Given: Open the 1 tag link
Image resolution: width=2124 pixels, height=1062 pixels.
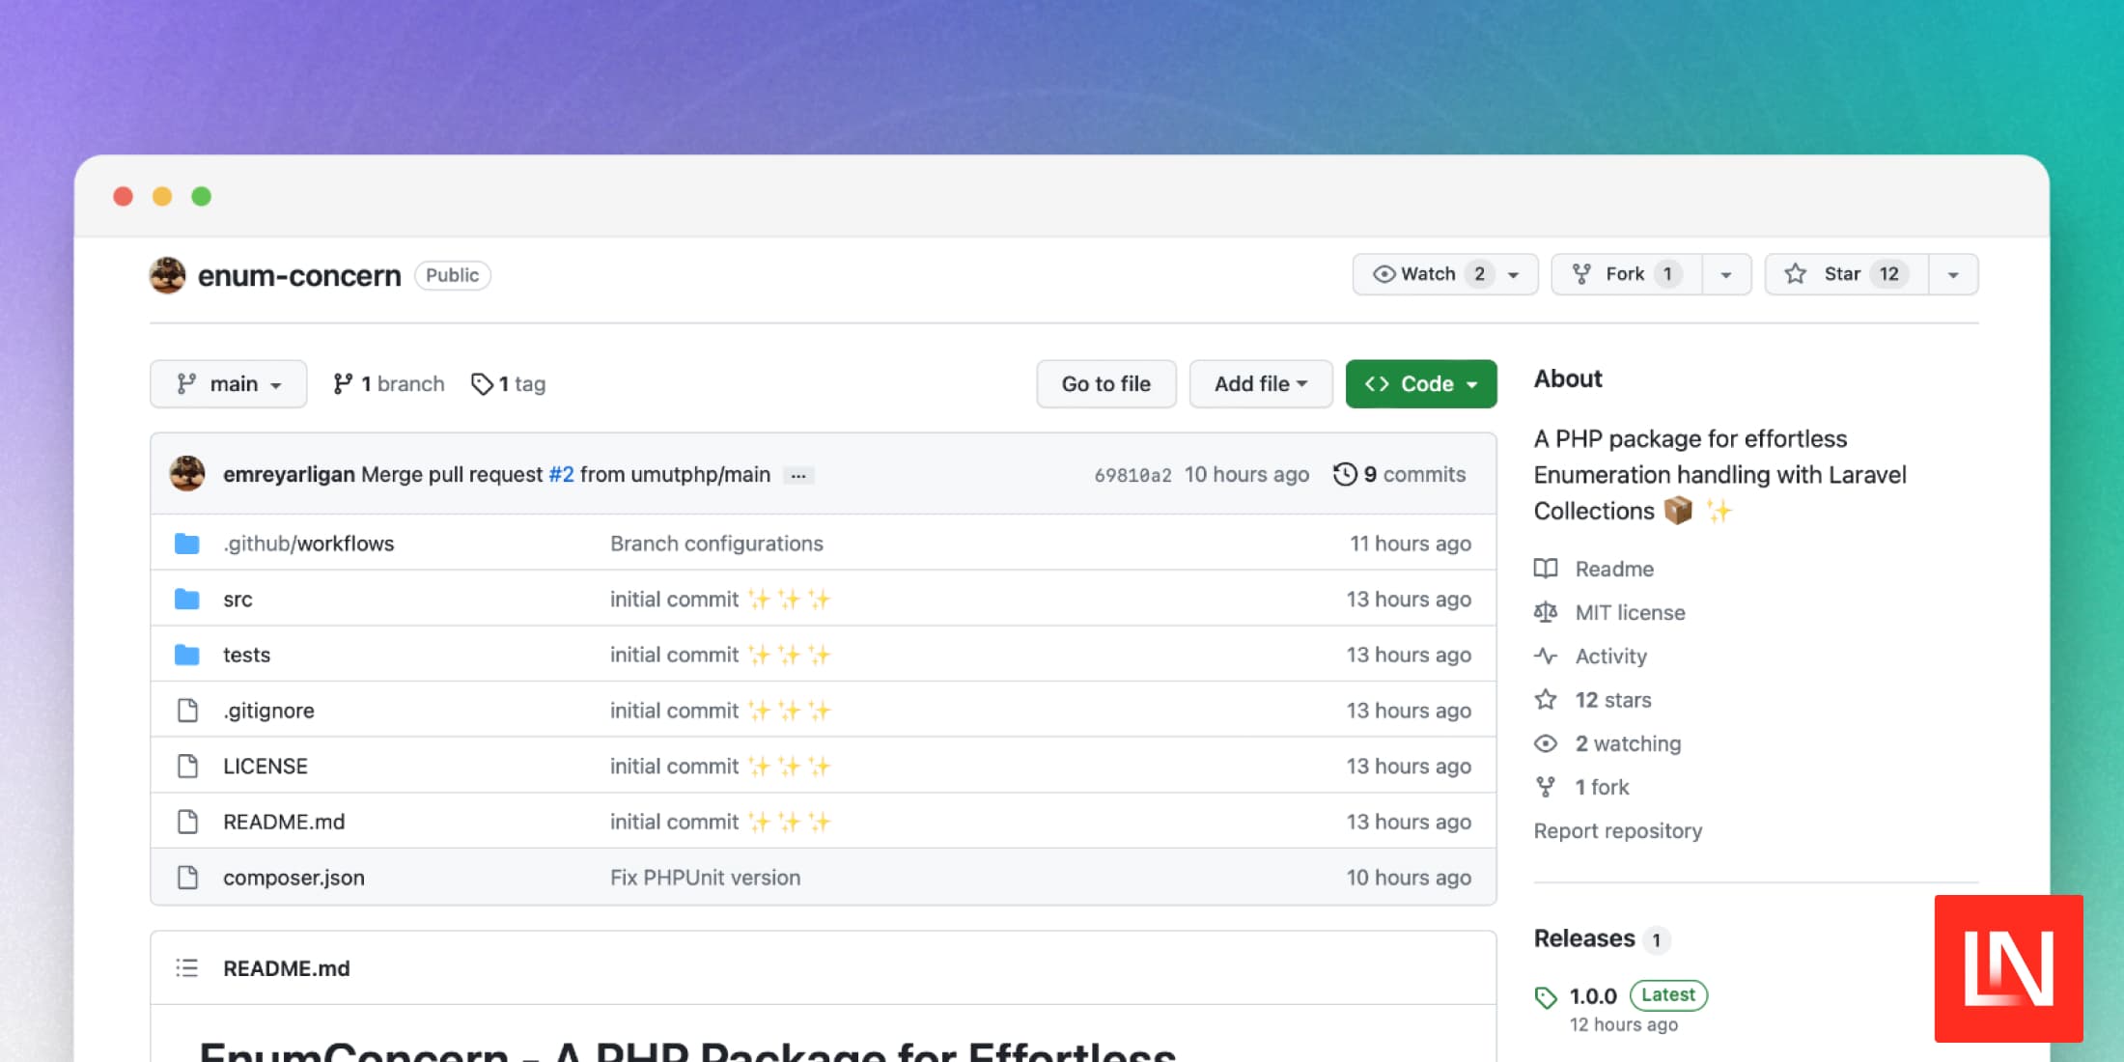Looking at the screenshot, I should [x=509, y=384].
